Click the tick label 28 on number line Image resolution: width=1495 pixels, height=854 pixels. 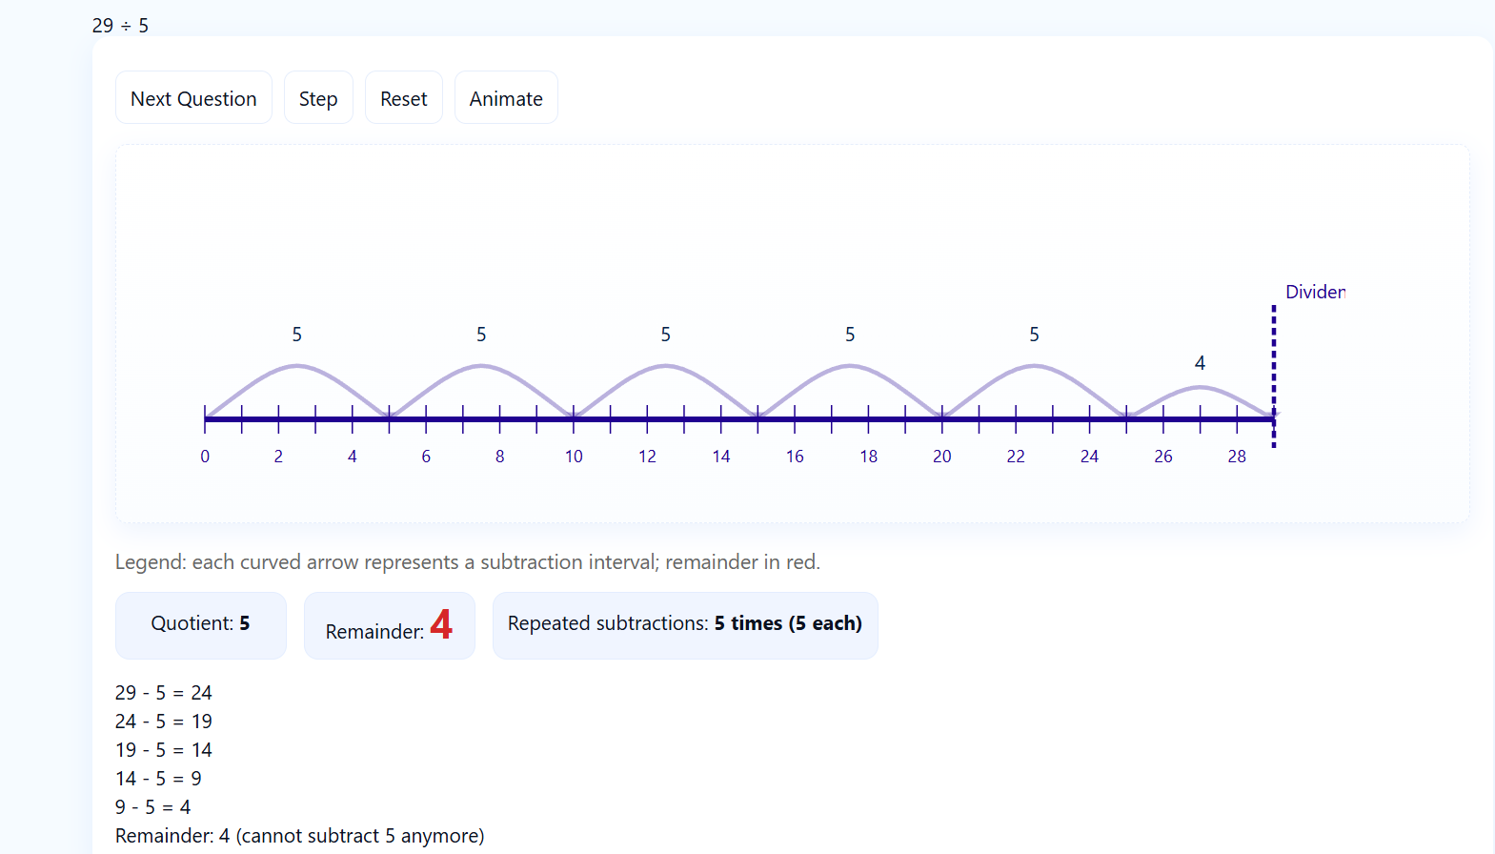pos(1237,457)
